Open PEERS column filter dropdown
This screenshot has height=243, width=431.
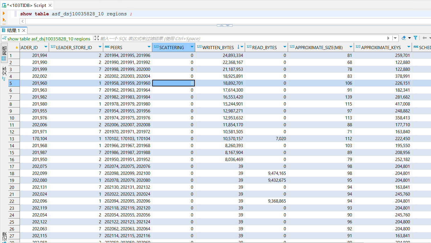pyautogui.click(x=149, y=47)
